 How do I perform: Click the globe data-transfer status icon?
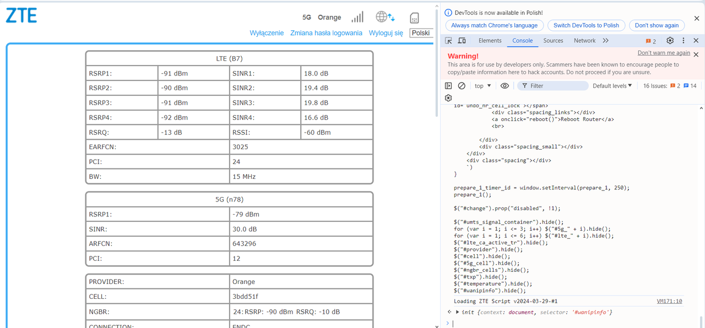point(385,17)
